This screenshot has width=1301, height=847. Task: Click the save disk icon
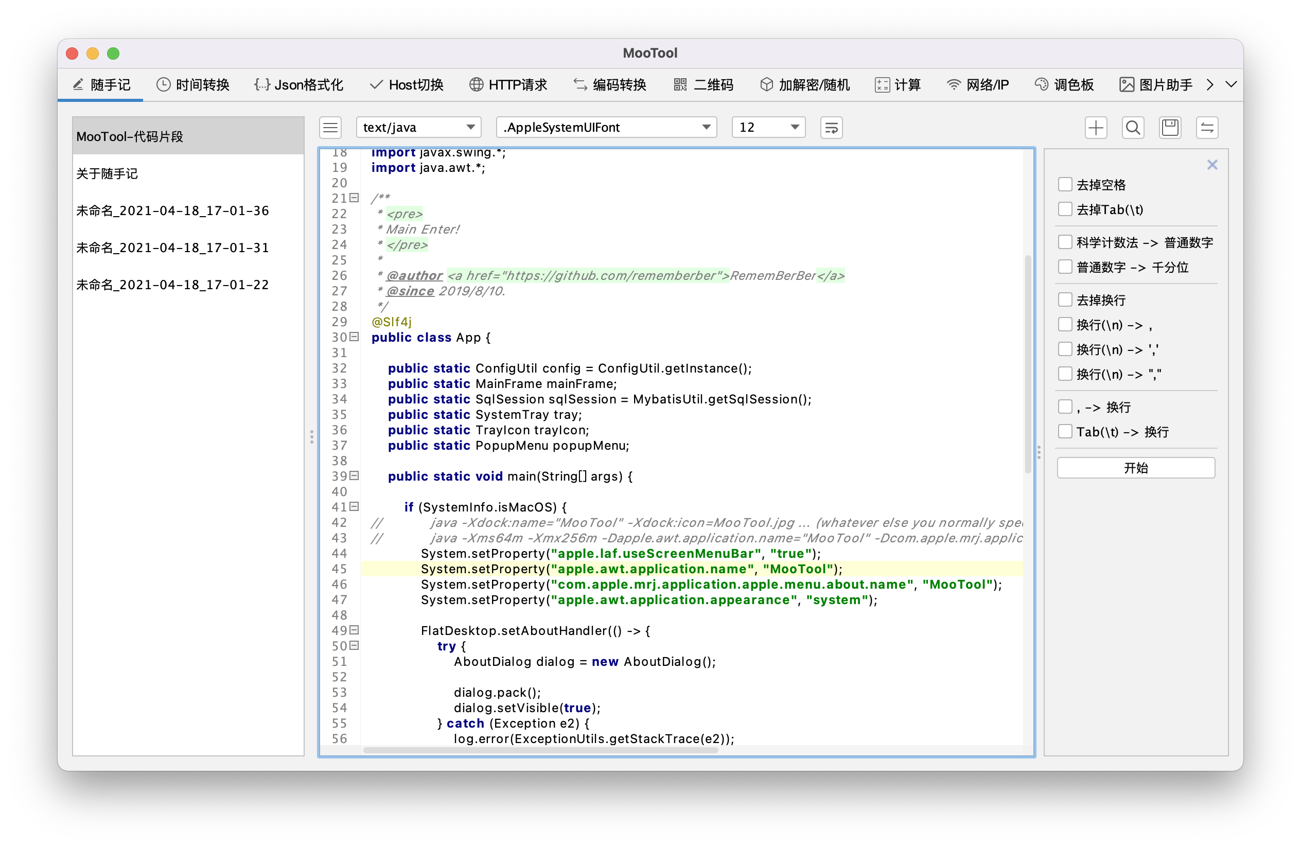[x=1170, y=127]
